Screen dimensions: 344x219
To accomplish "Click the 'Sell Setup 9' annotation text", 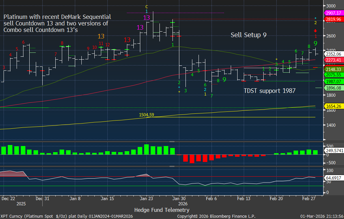I will point(248,35).
